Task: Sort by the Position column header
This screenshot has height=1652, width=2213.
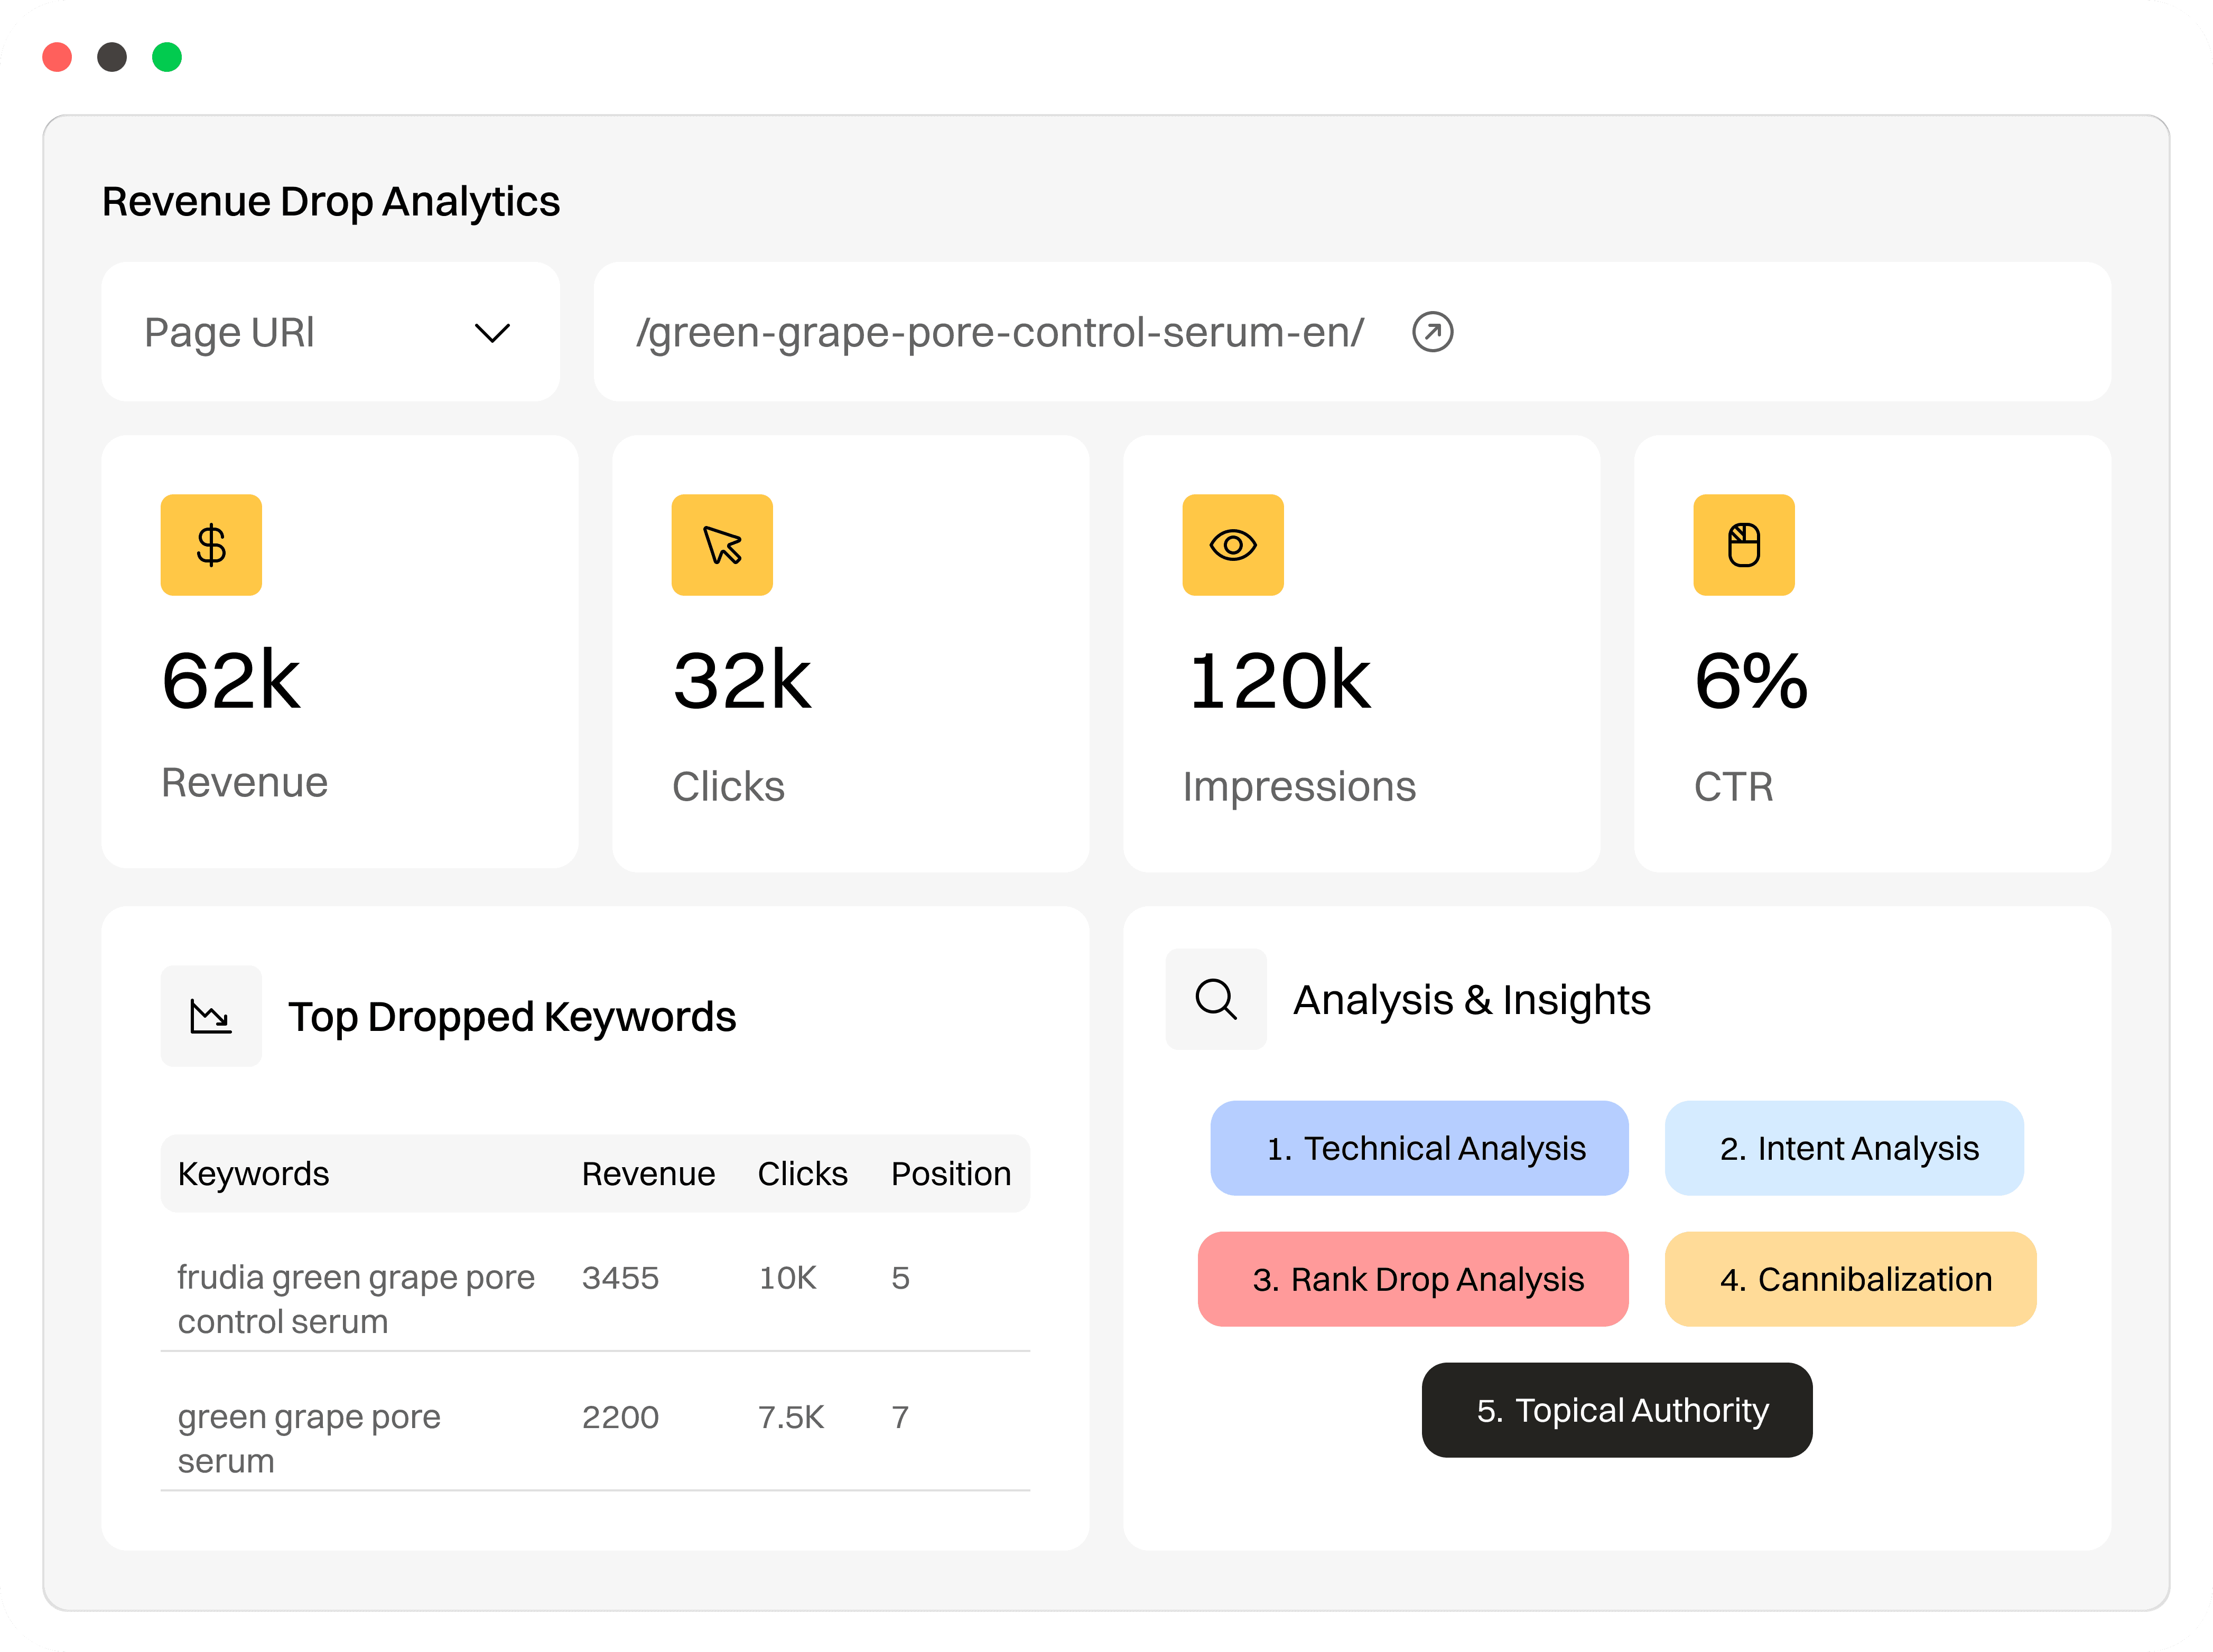Action: point(951,1174)
